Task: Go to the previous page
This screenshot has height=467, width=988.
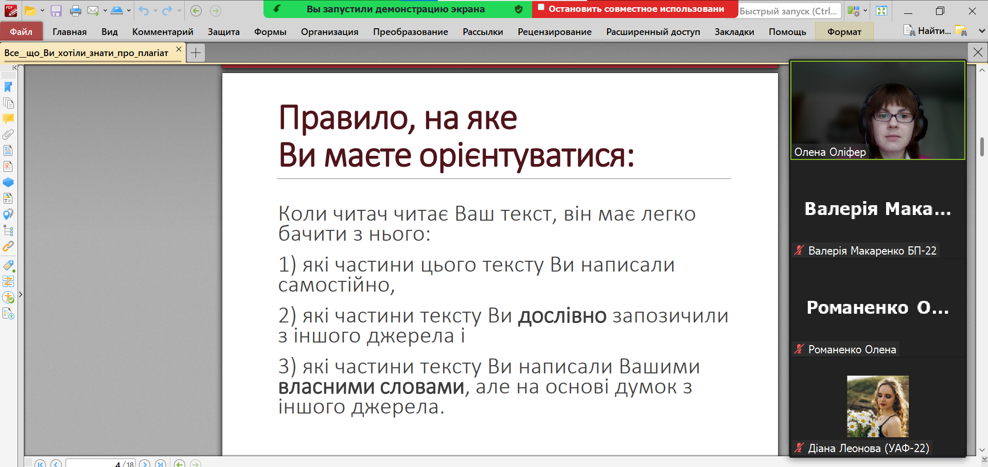Action: click(x=56, y=463)
